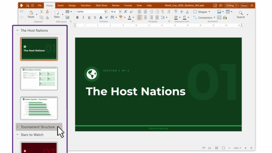Cut selection with the scissors icon
The width and height of the screenshot is (272, 153).
(42, 12)
